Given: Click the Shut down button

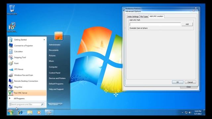Looking at the screenshot, I should click(x=54, y=104).
